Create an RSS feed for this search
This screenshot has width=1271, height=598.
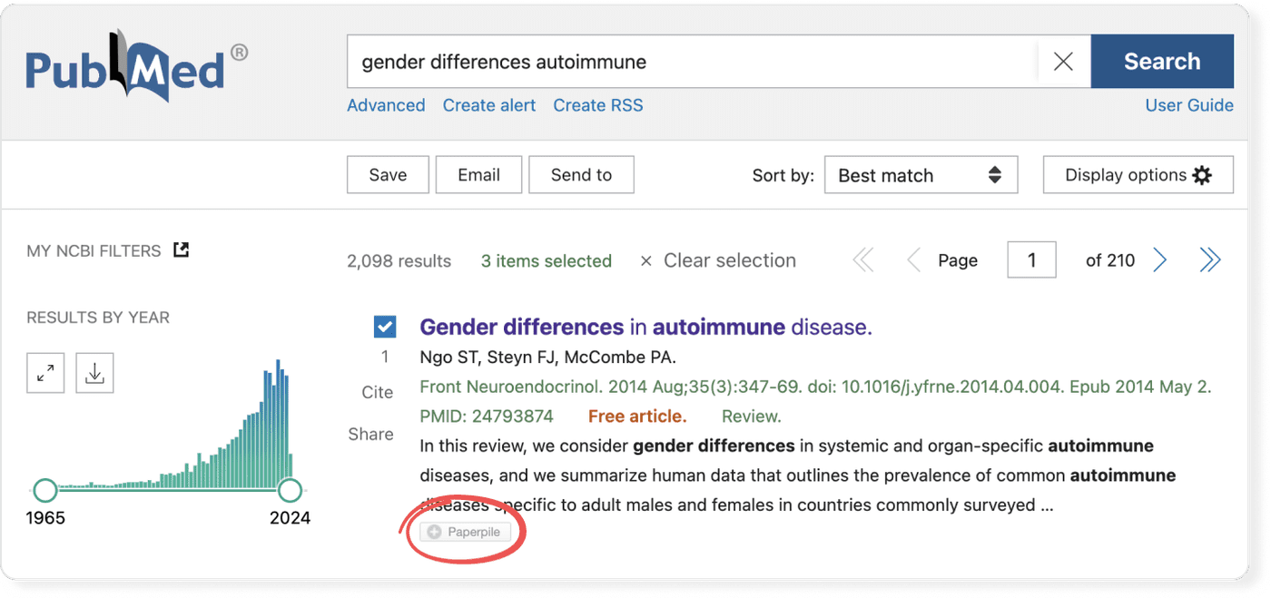tap(597, 105)
